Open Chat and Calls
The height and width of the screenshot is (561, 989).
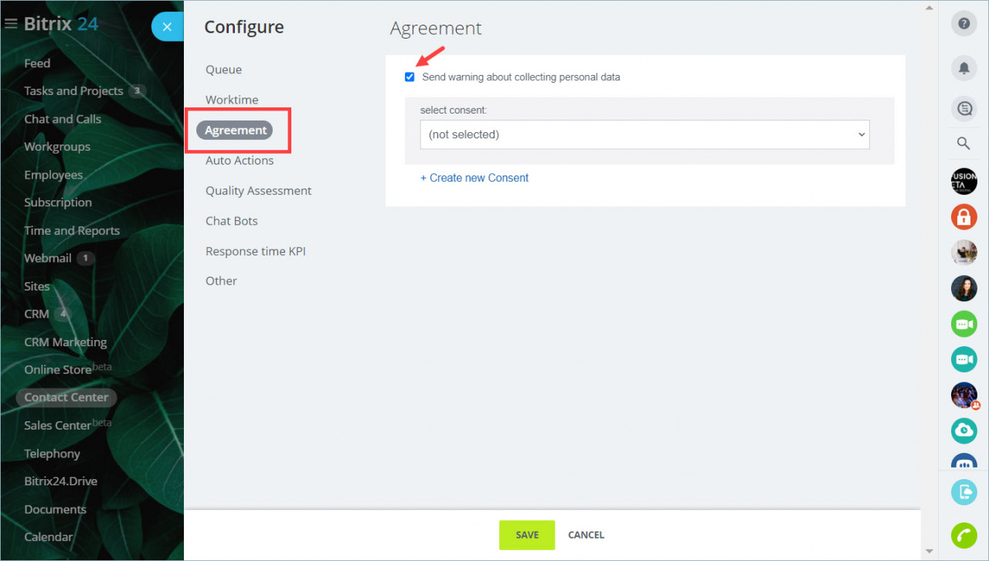coord(63,119)
